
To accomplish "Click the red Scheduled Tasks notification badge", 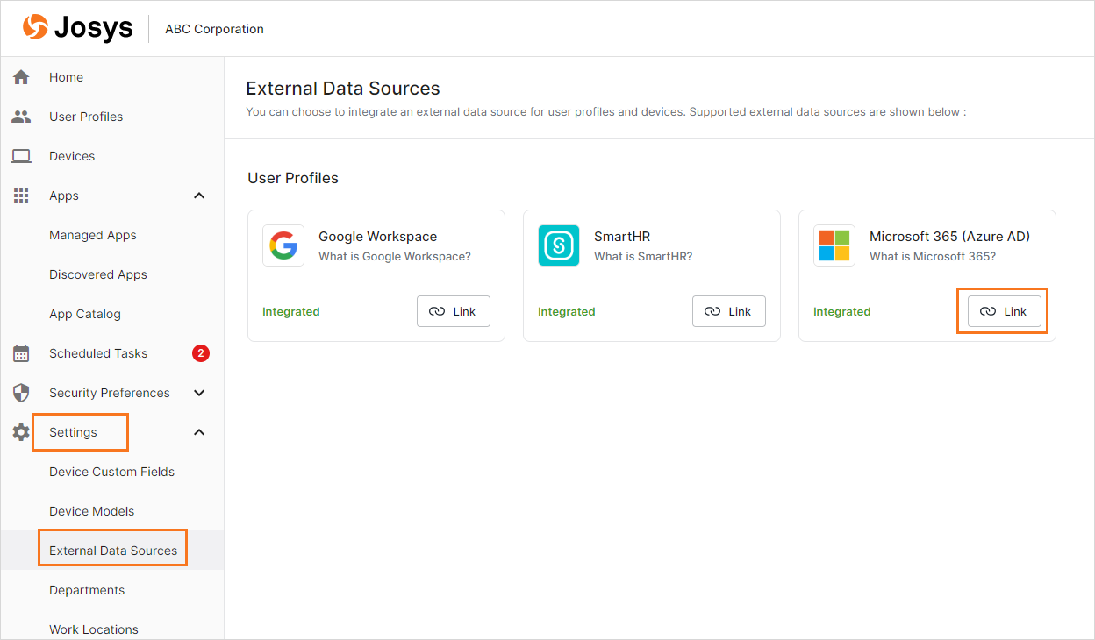I will coord(201,353).
